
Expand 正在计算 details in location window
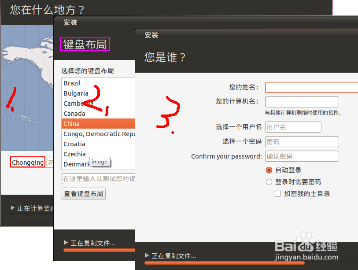point(13,208)
